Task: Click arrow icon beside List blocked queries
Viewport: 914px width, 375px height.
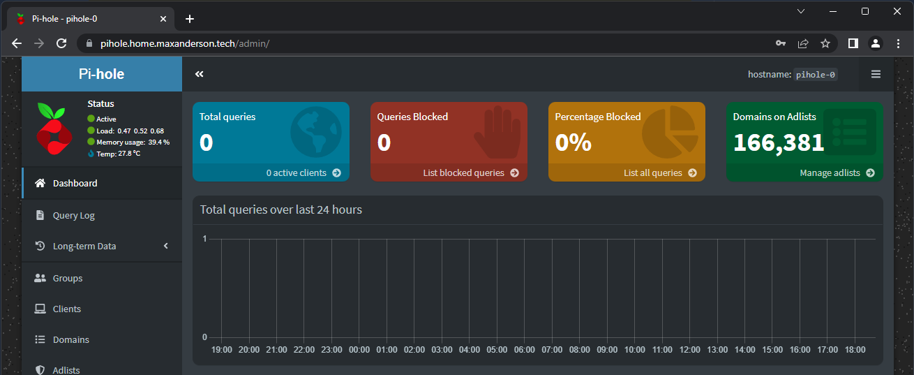Action: [x=514, y=172]
